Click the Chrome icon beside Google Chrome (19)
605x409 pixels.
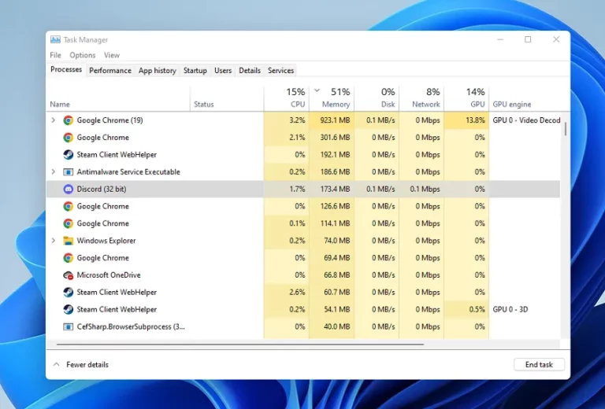[69, 120]
